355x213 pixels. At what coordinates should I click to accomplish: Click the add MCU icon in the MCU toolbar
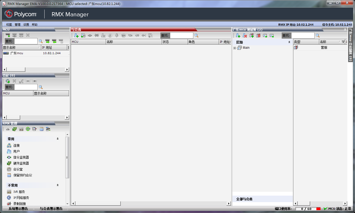(x=8, y=35)
